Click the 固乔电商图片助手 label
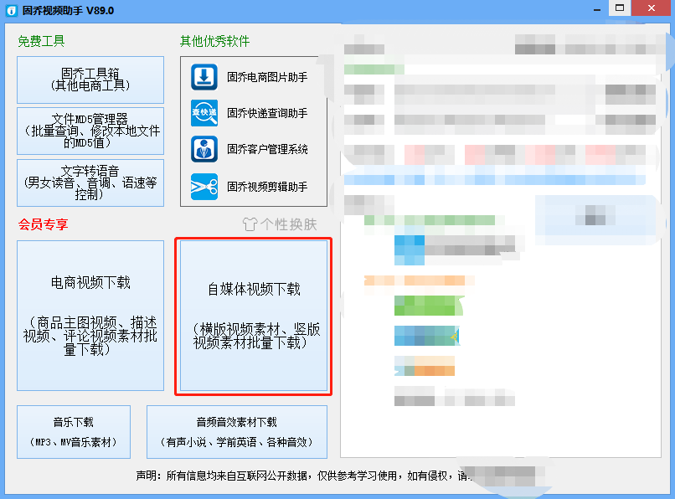This screenshot has height=499, width=675. click(x=267, y=77)
